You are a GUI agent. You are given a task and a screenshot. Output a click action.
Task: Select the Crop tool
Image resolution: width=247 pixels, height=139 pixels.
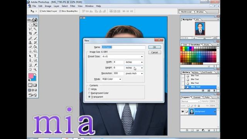pos(30,33)
